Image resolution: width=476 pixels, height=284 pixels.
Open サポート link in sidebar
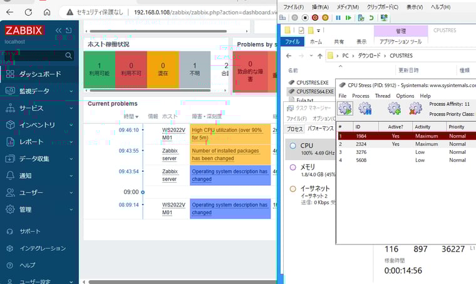[30, 231]
